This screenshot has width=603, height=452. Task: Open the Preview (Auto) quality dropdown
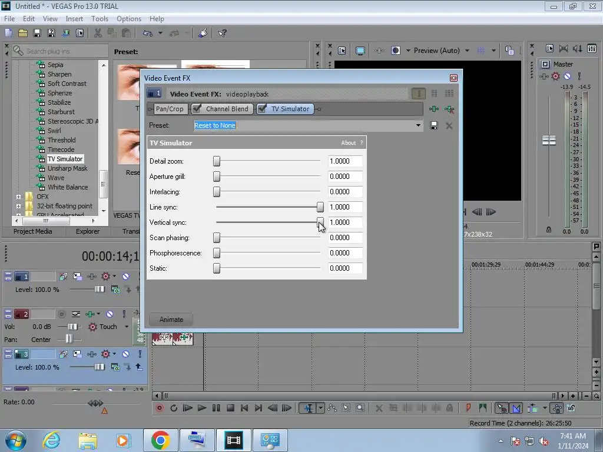467,51
